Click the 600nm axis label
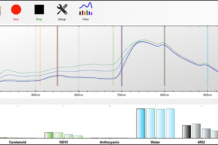The width and height of the screenshot is (218, 145). (x=78, y=95)
